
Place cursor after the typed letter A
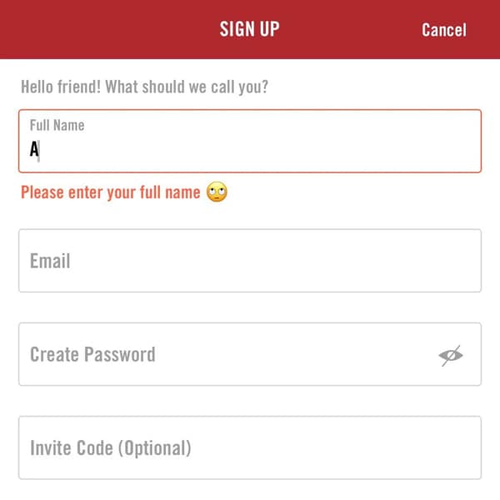pos(41,150)
